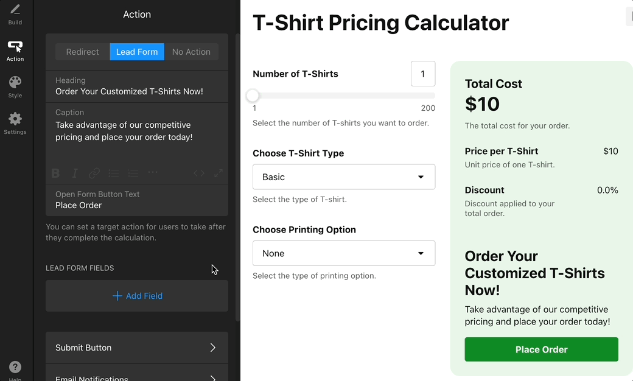633x381 pixels.
Task: Click the Help question mark icon
Action: pos(15,367)
